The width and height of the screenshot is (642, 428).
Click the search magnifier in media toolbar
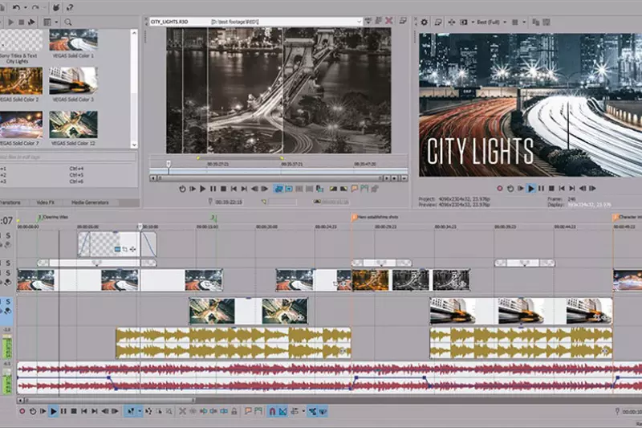click(68, 22)
